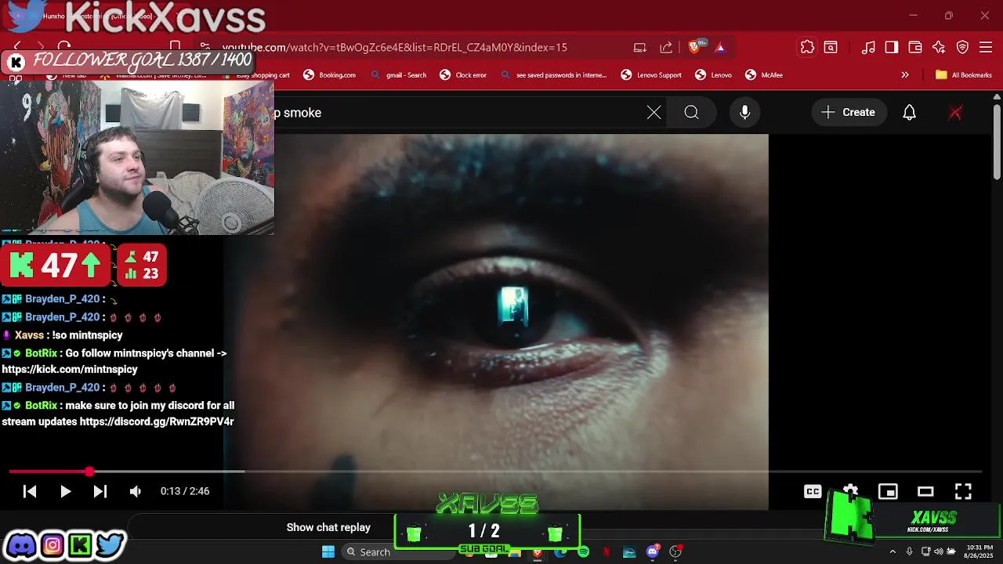Open Discord from the taskbar
Image resolution: width=1003 pixels, height=564 pixels.
(652, 552)
